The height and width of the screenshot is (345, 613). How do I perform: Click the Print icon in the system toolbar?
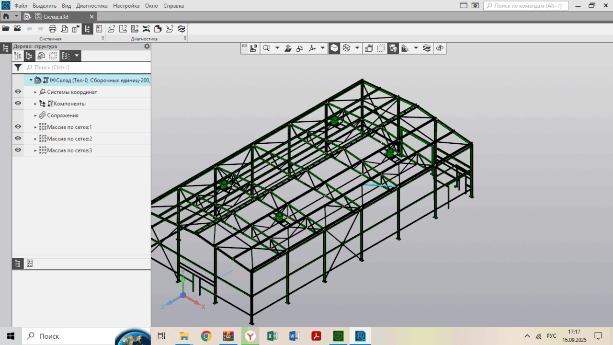coord(53,29)
